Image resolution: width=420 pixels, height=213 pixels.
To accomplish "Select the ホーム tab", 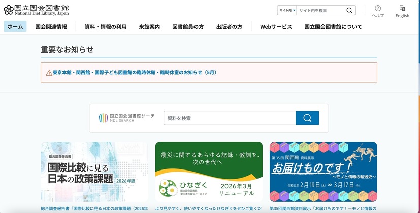I will click(x=15, y=27).
